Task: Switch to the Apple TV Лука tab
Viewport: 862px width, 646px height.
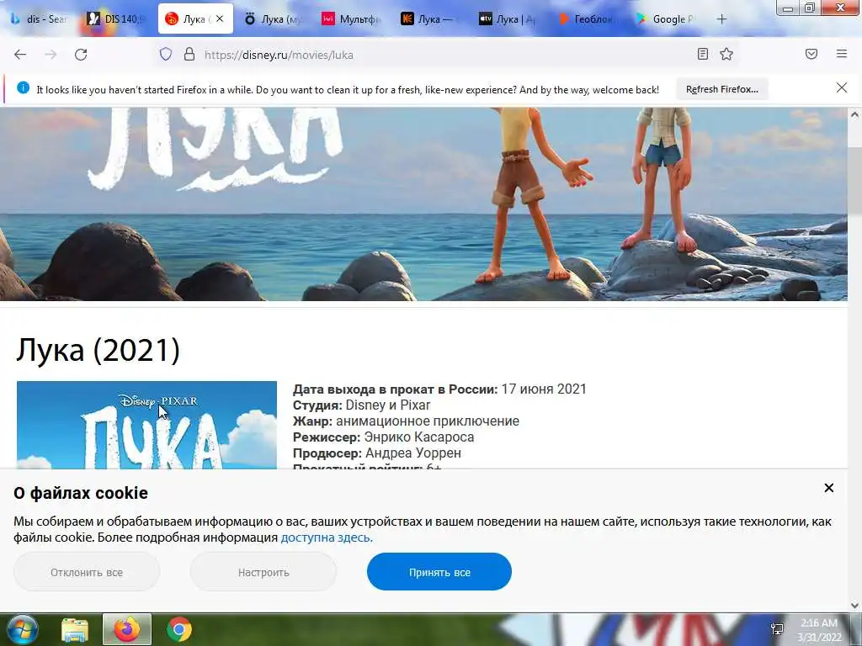Action: point(508,19)
